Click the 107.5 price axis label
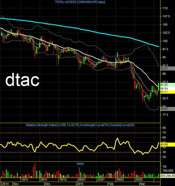Screen dimensions: 175x186 point(166,16)
